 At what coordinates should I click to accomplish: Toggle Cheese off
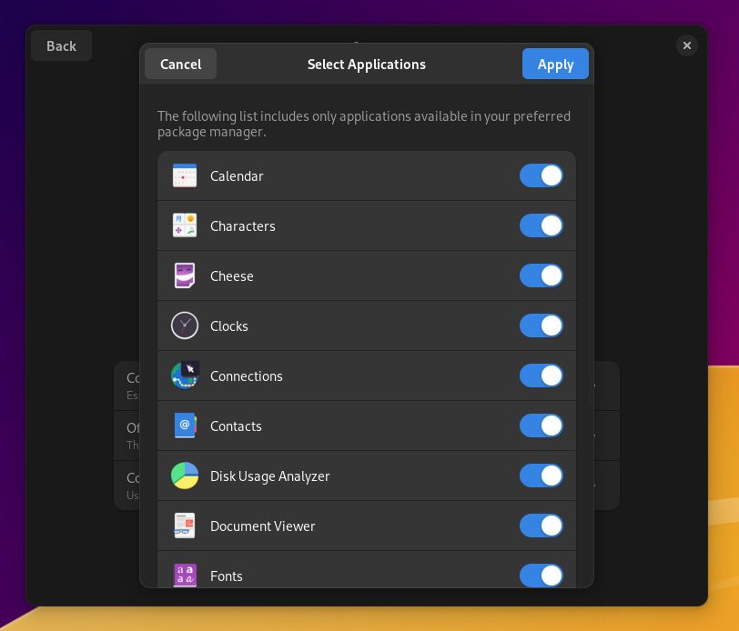[542, 275]
